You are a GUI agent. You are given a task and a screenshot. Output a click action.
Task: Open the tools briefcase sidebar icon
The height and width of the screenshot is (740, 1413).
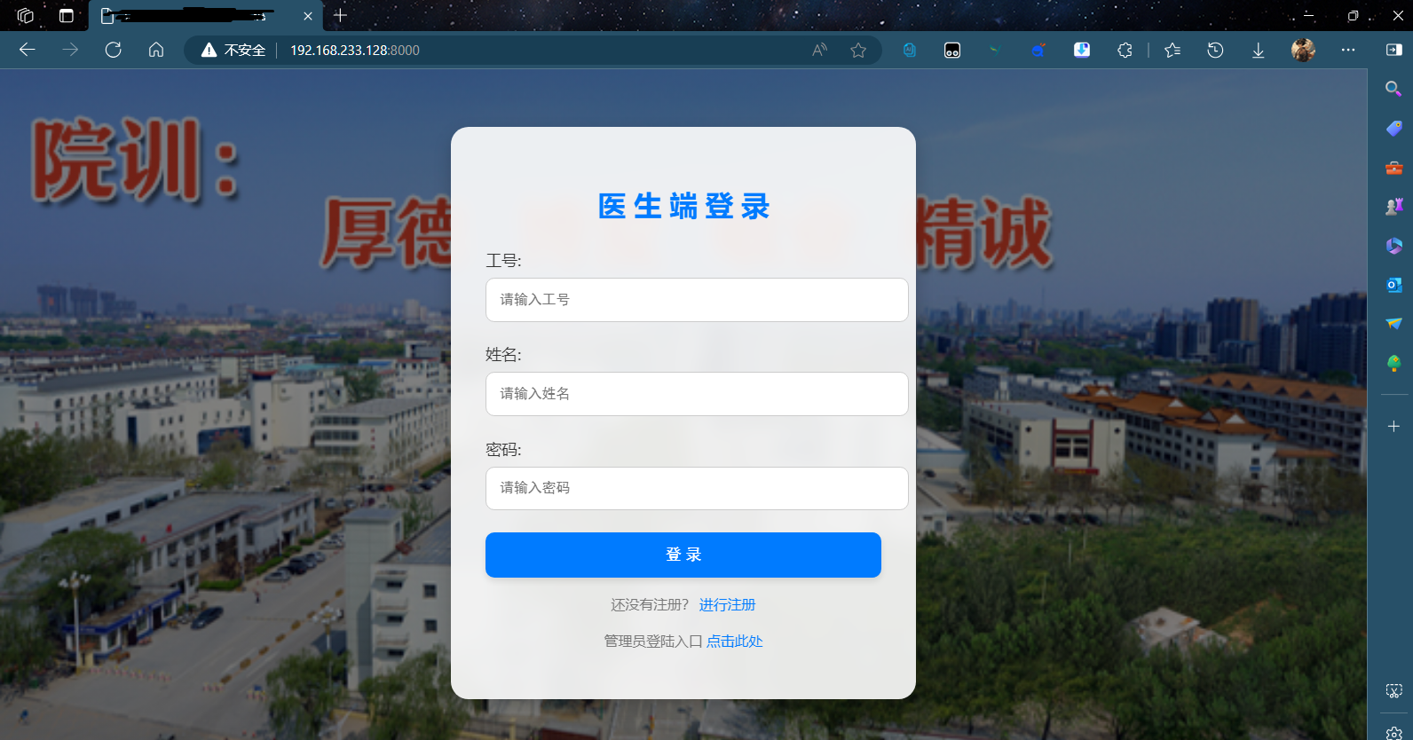[1393, 168]
